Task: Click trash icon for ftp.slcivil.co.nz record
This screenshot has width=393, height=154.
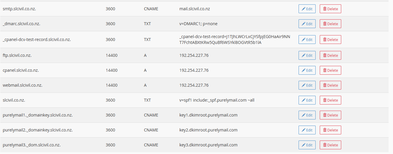Action: point(325,55)
